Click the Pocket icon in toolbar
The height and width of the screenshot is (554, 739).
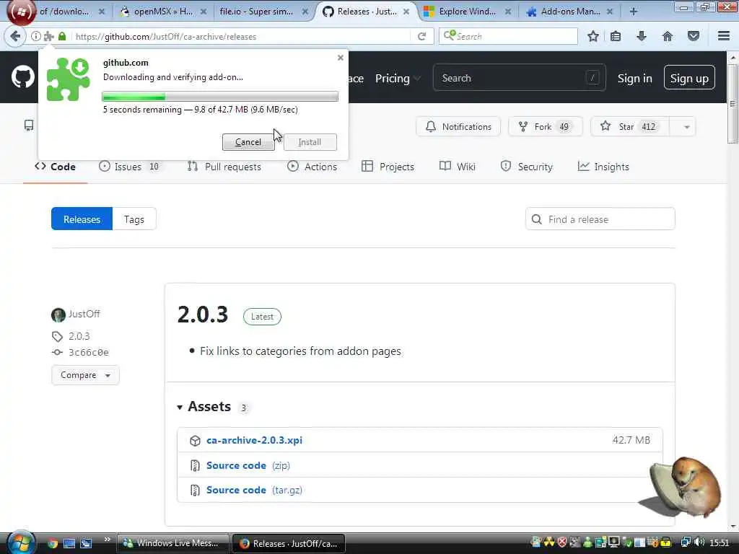pyautogui.click(x=694, y=36)
